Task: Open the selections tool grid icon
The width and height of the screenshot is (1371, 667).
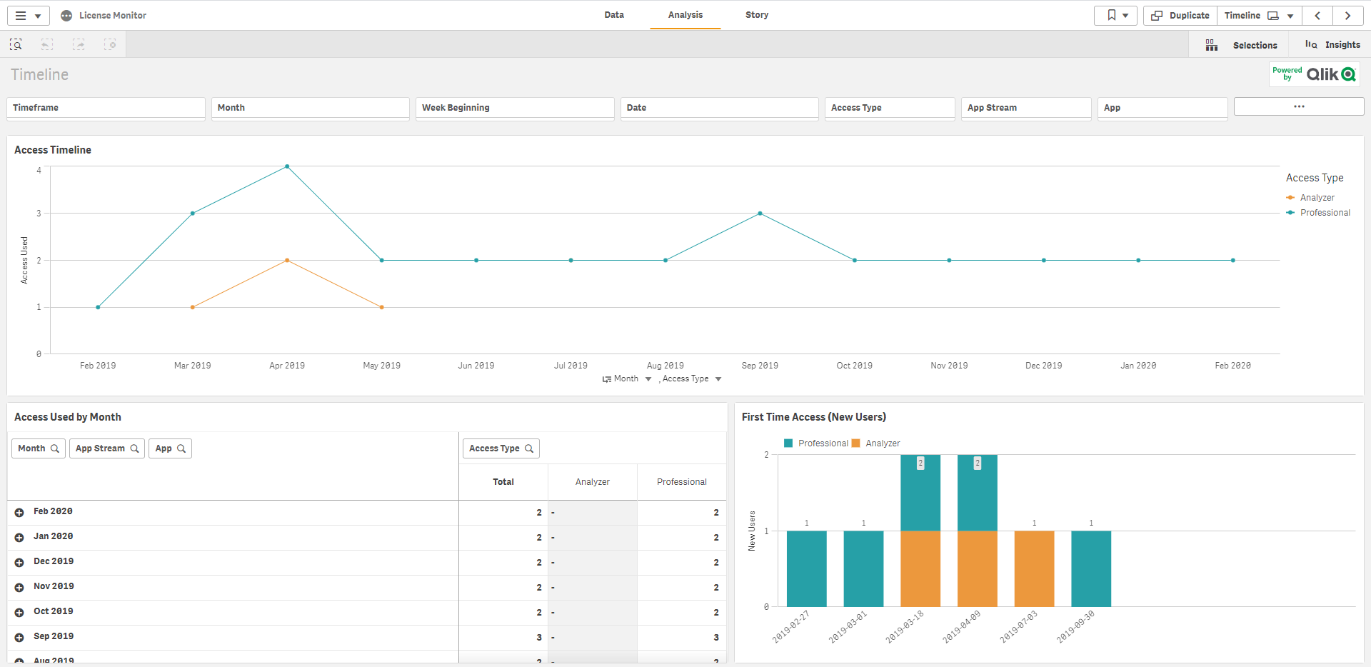Action: pos(1212,45)
